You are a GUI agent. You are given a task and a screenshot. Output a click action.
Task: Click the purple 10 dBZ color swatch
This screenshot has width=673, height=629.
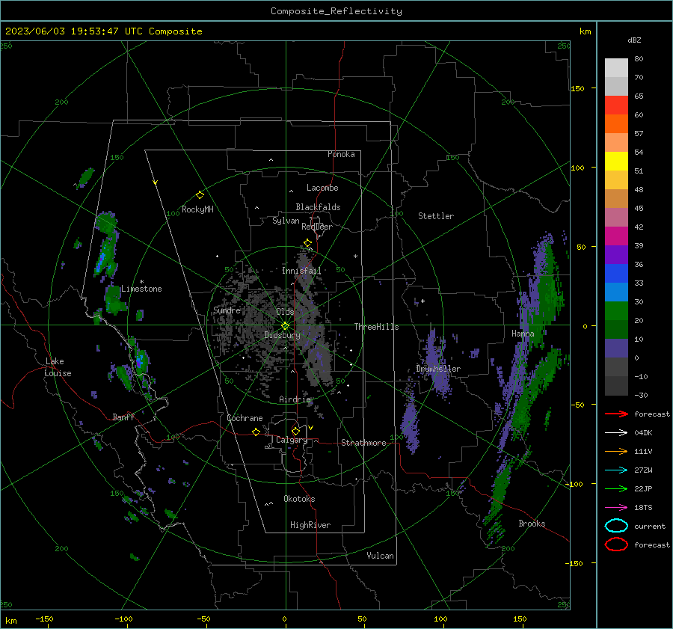click(616, 348)
